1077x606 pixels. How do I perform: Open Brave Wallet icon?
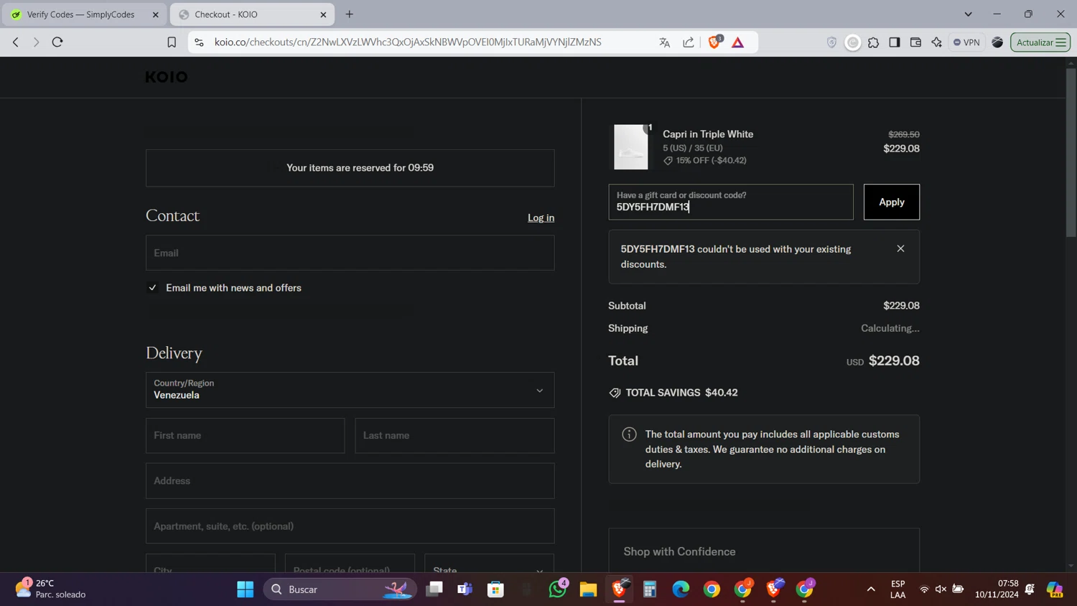(x=915, y=42)
